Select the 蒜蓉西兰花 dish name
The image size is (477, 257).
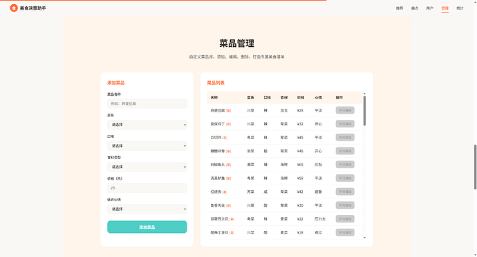[x=219, y=219]
